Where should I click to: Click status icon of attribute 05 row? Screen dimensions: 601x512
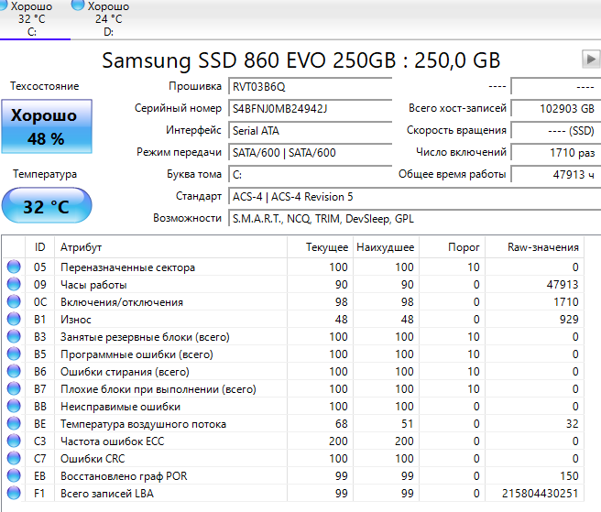(14, 267)
